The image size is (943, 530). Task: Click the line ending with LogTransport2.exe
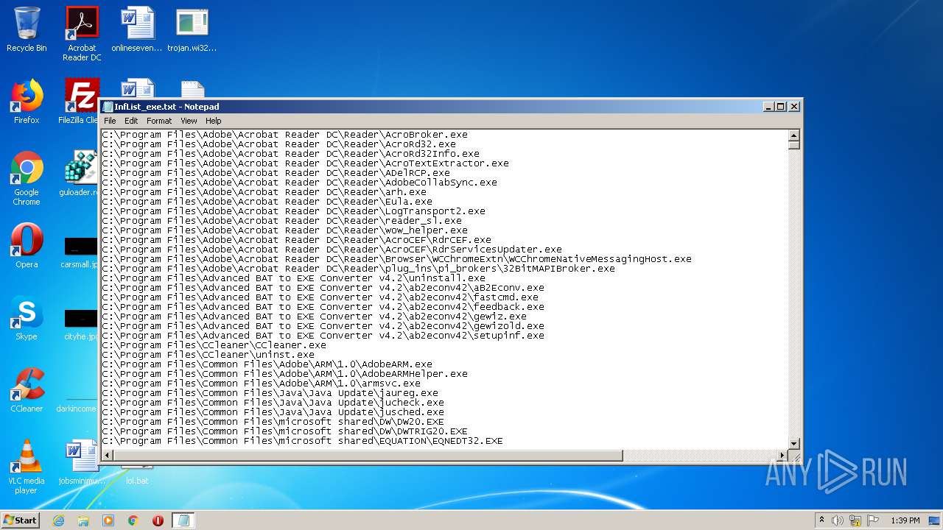coord(293,211)
